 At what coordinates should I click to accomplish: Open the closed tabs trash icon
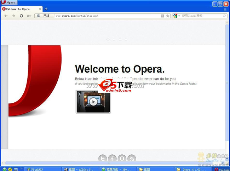225,9
